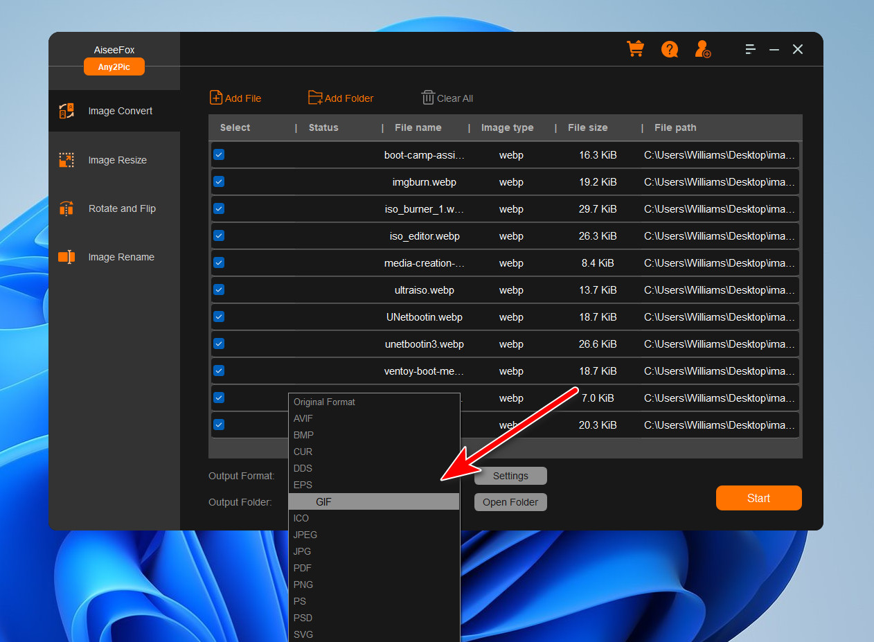Click the Clear All button label
Image resolution: width=874 pixels, height=642 pixels.
(455, 98)
